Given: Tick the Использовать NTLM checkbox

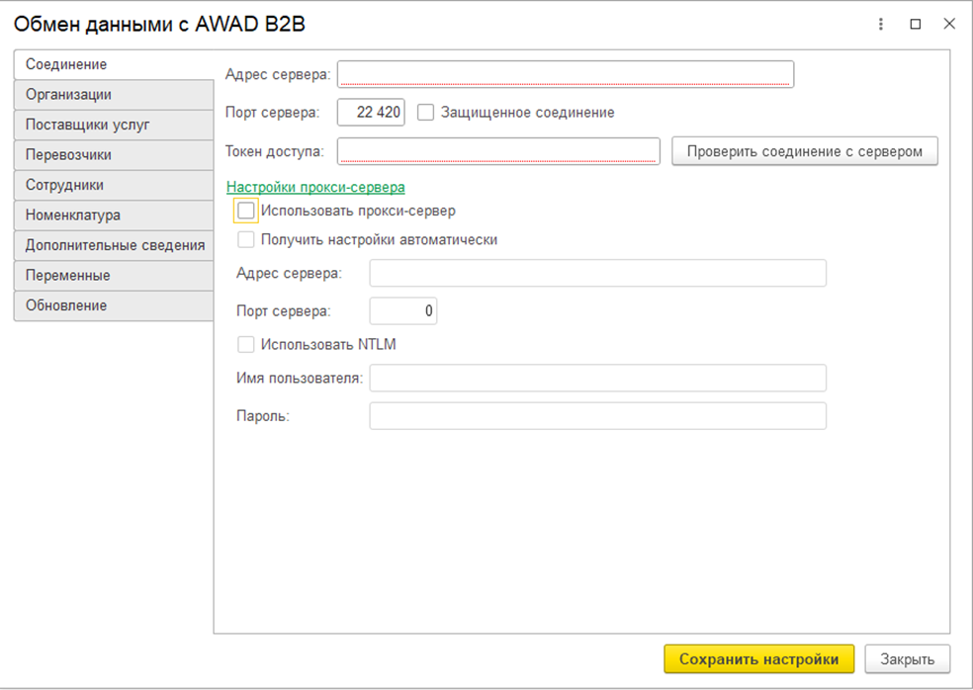Looking at the screenshot, I should (246, 345).
